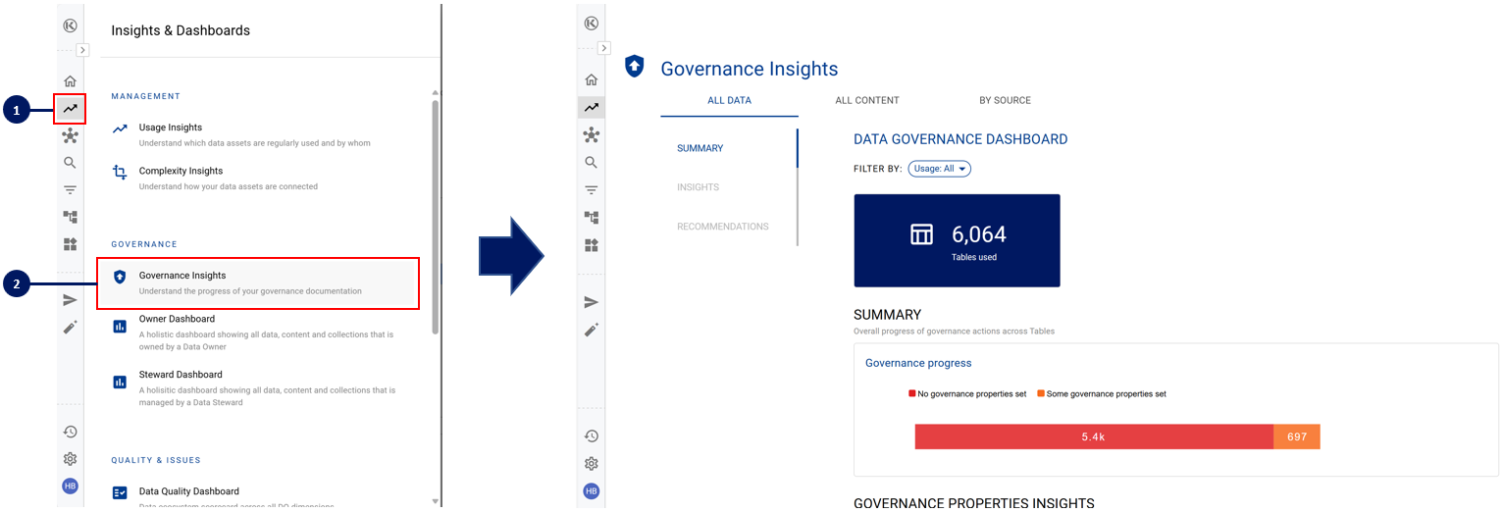Expand sidebar chevron near Insights & Dashboards title
Image resolution: width=1503 pixels, height=512 pixels.
pos(83,50)
